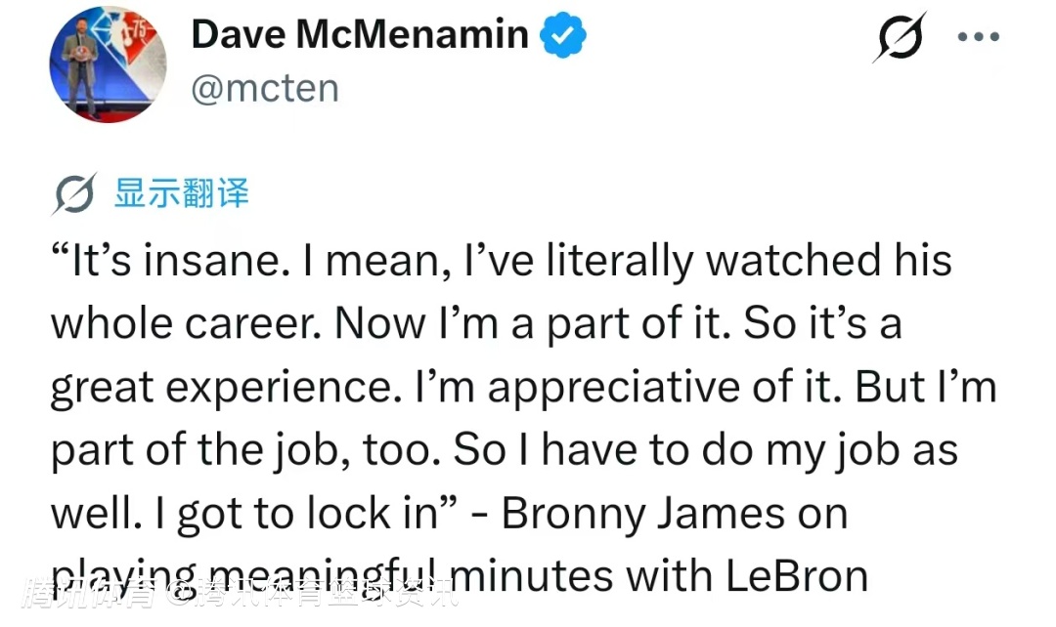Viewport: 1056px width, 627px height.
Task: Open the @mcten handle
Action: tap(264, 89)
